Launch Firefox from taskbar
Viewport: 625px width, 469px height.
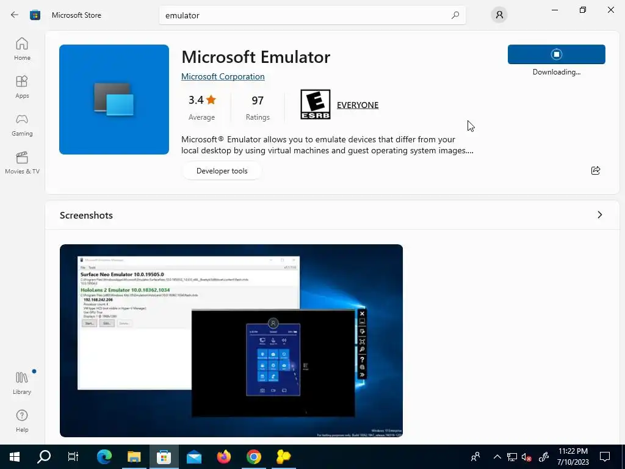pos(223,457)
